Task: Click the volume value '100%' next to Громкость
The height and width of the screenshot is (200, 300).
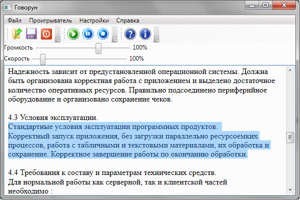Action: (x=140, y=47)
